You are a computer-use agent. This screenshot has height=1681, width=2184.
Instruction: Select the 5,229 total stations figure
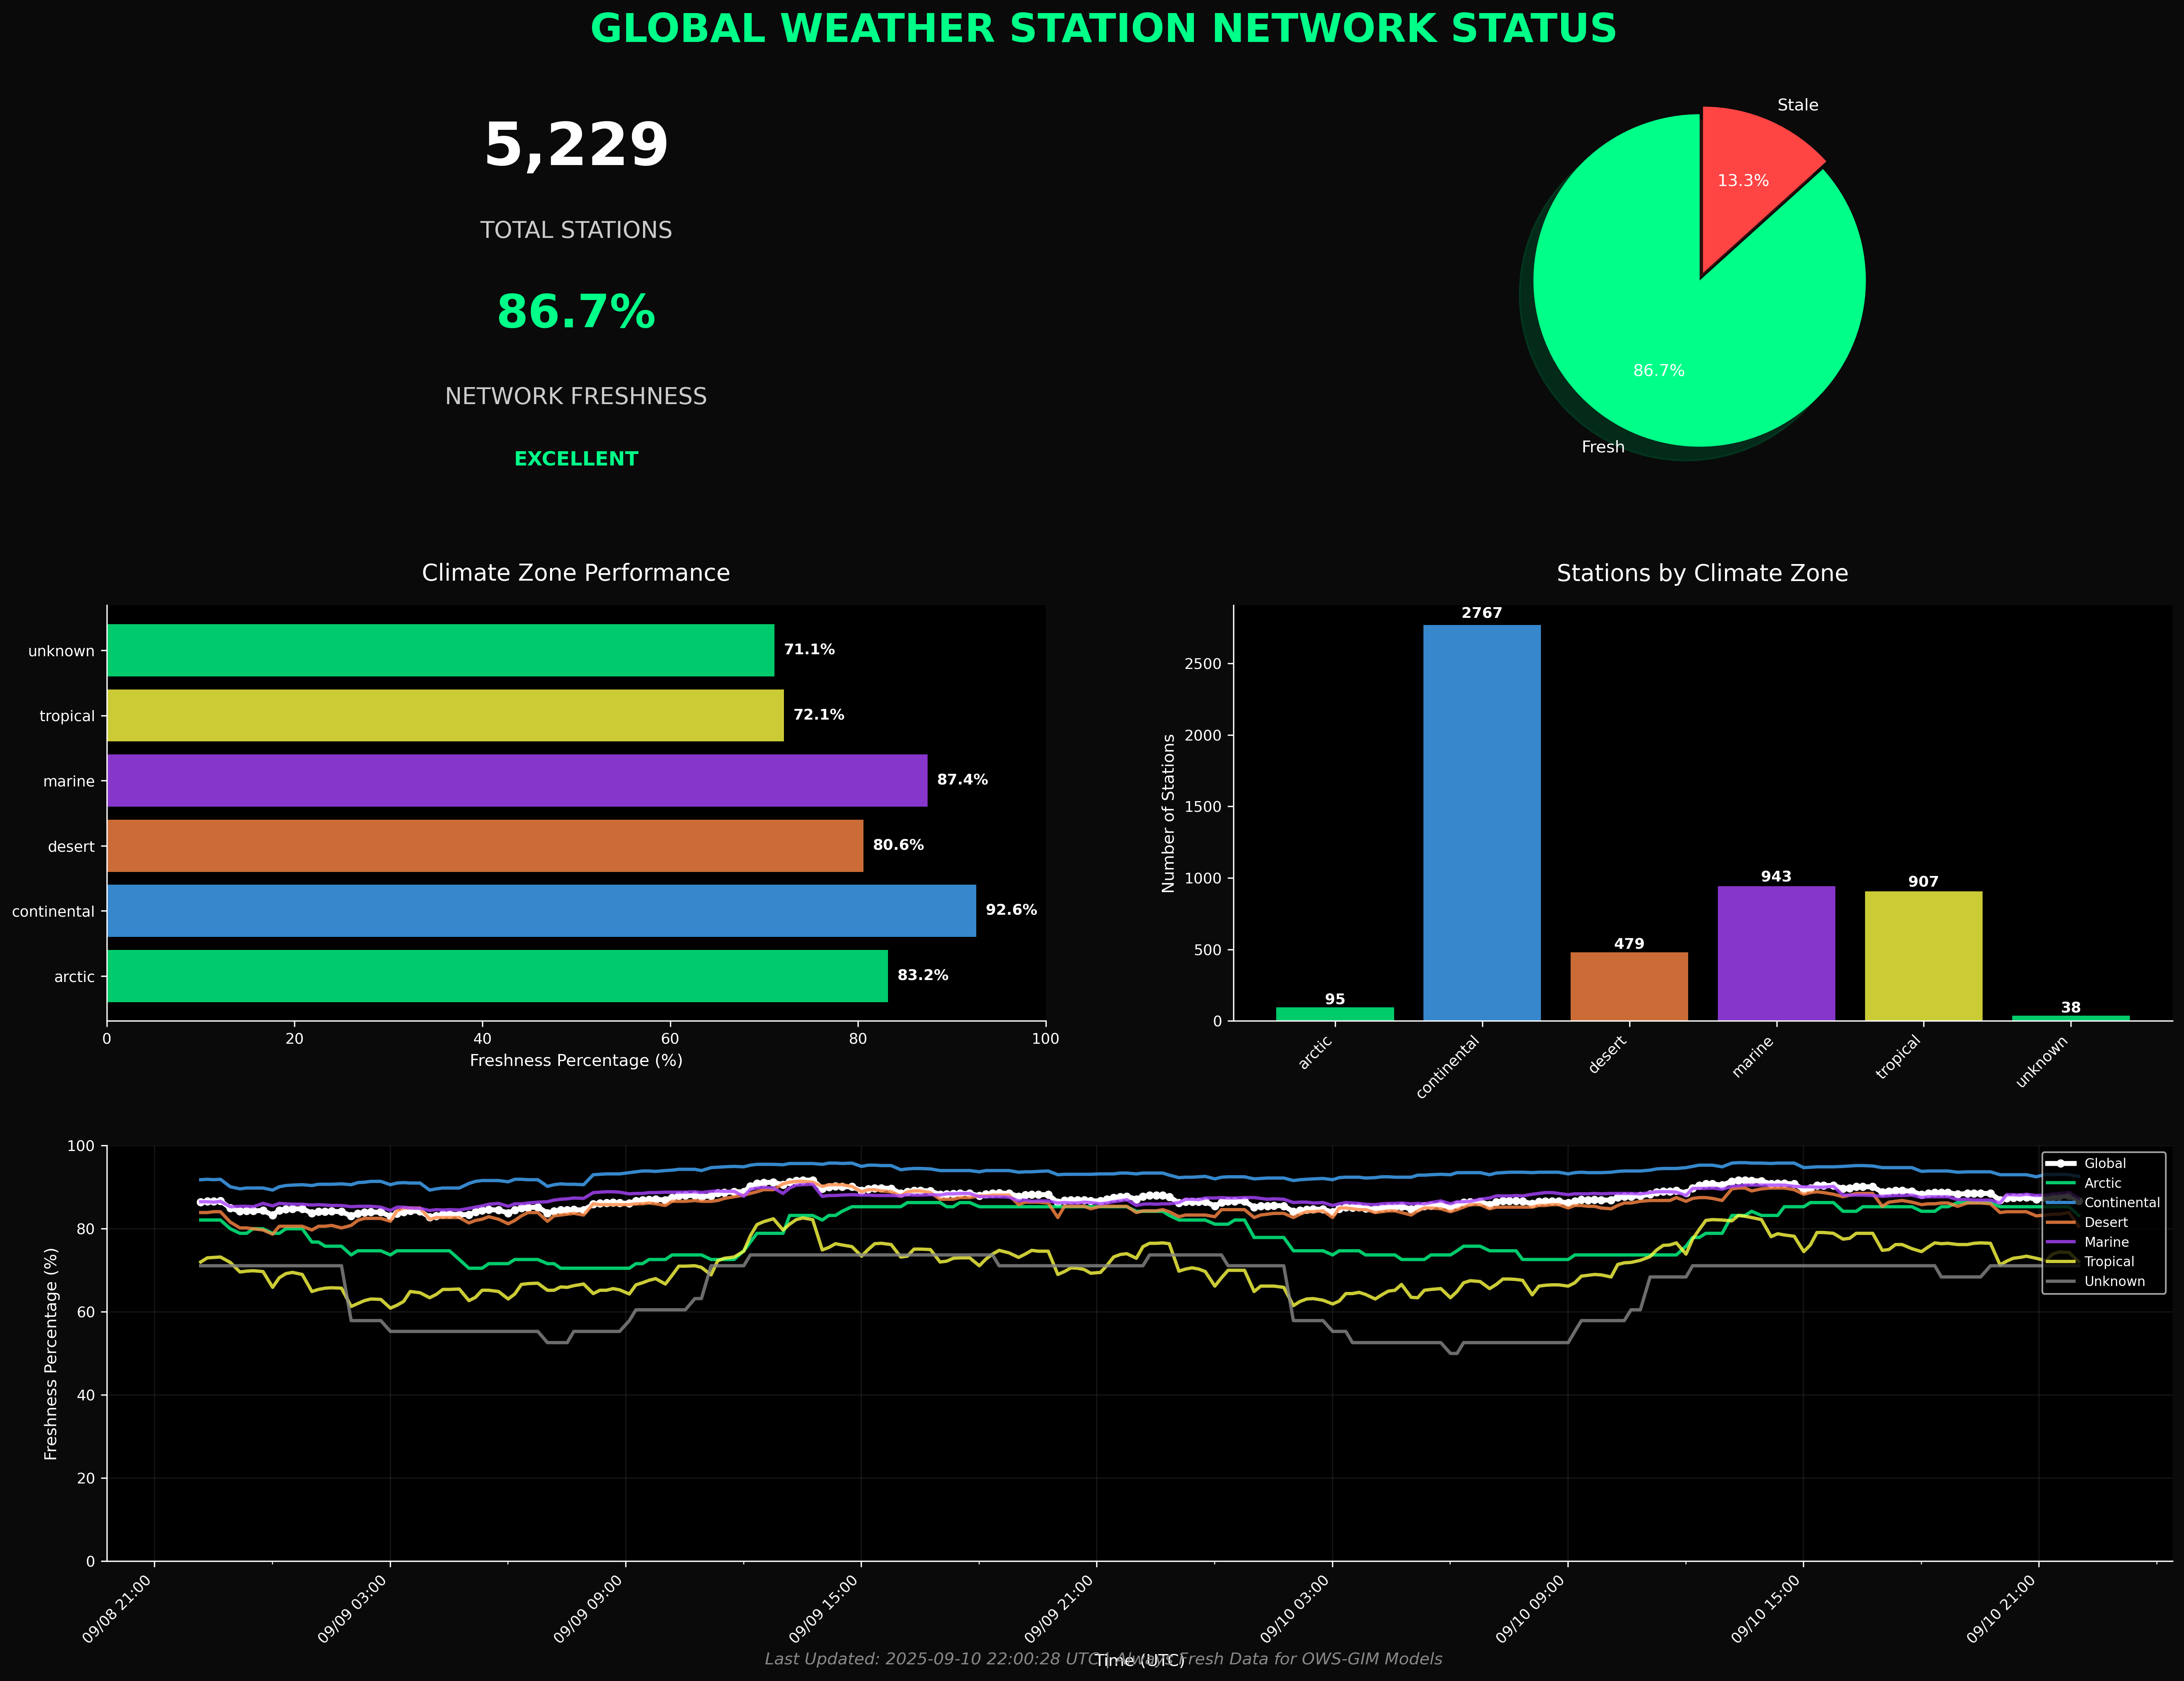[x=576, y=146]
